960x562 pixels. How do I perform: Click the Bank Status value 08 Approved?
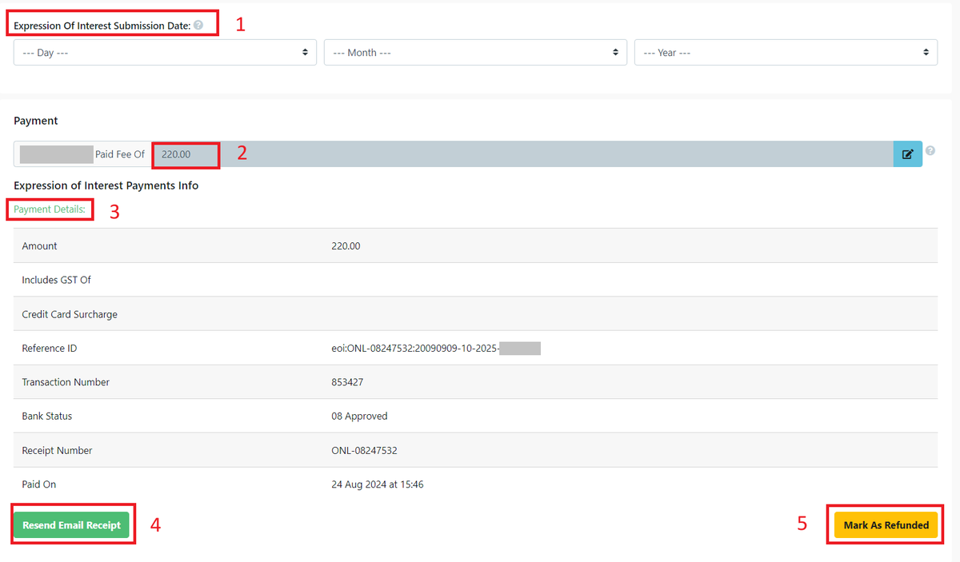355,416
